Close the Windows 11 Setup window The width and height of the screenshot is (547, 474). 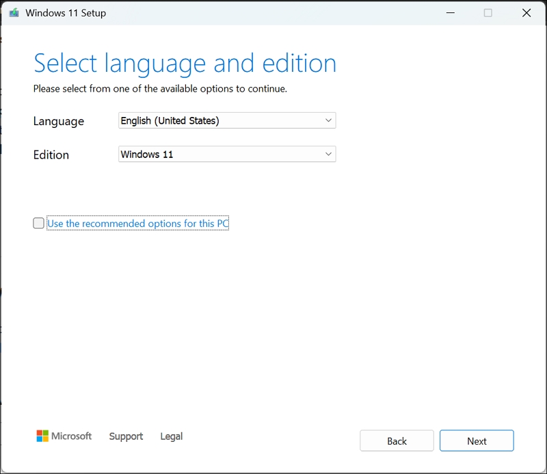coord(526,13)
